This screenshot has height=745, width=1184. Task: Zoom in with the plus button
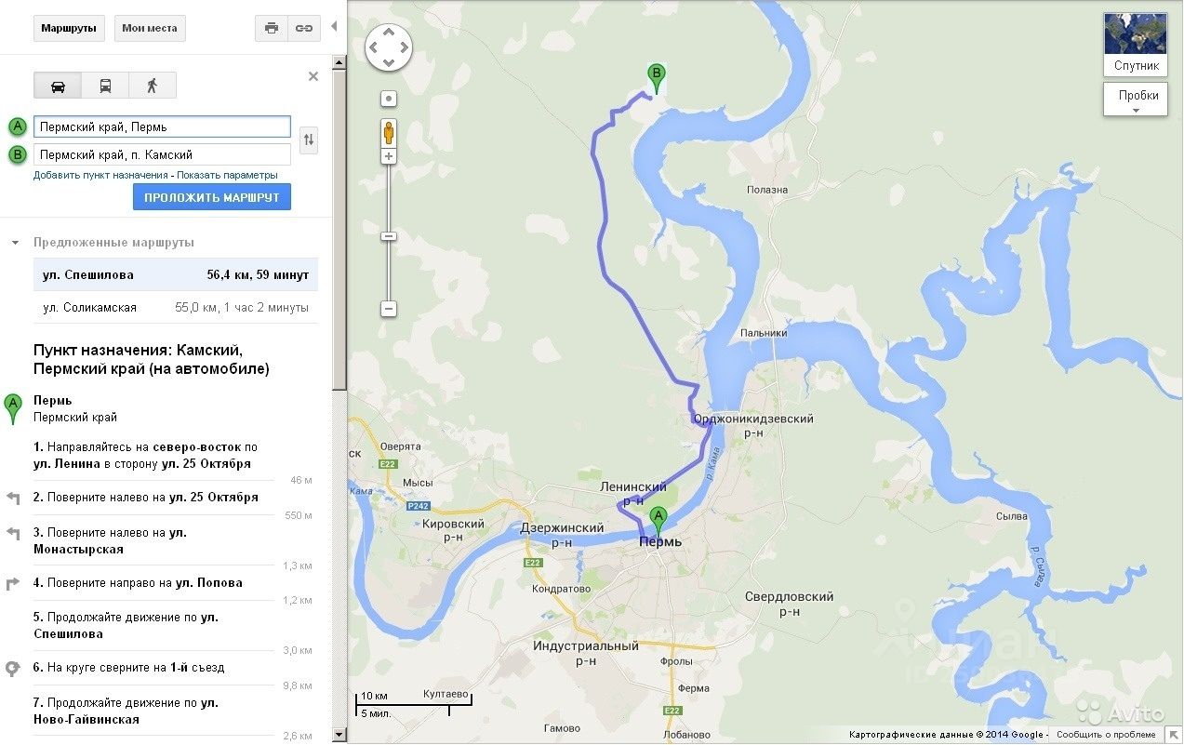(x=389, y=157)
